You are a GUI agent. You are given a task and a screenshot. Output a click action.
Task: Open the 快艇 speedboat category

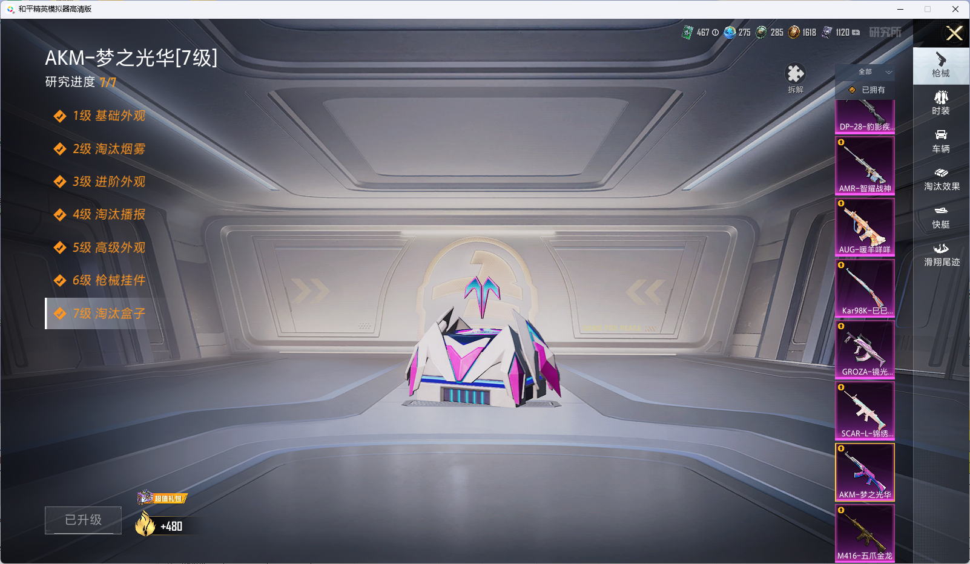coord(940,217)
